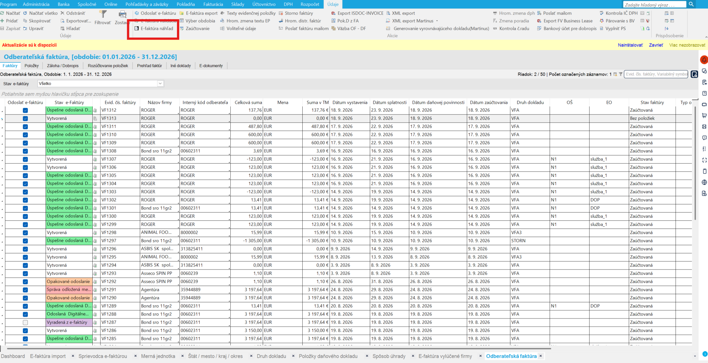Collapse the ribbon with the chevron
The width and height of the screenshot is (708, 363).
click(x=705, y=37)
